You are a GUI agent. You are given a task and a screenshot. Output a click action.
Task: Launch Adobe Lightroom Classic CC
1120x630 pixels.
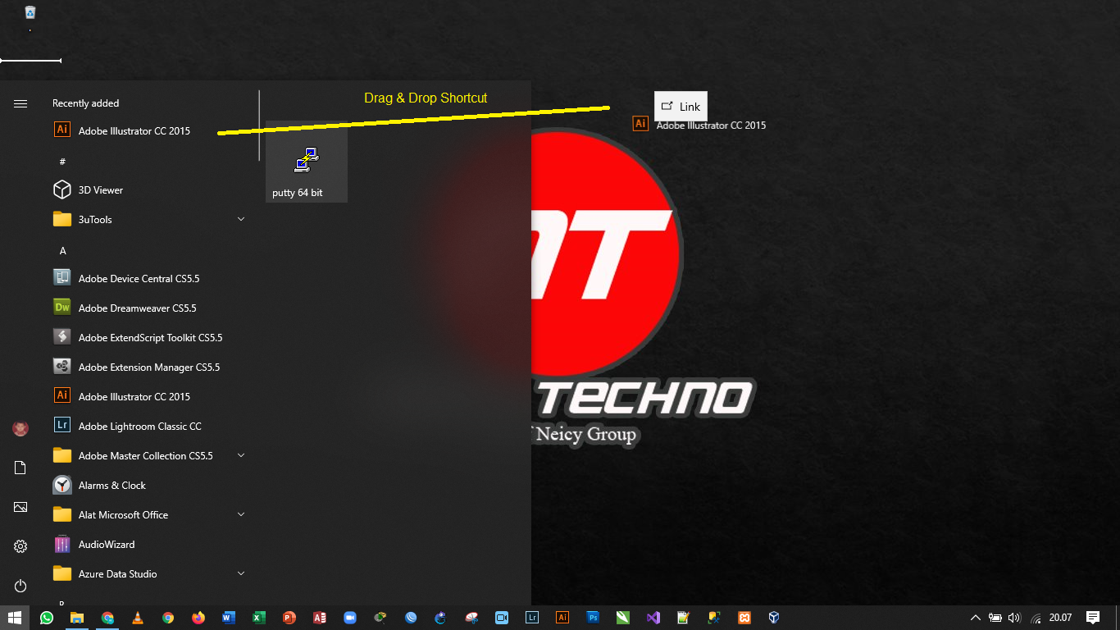coord(149,426)
